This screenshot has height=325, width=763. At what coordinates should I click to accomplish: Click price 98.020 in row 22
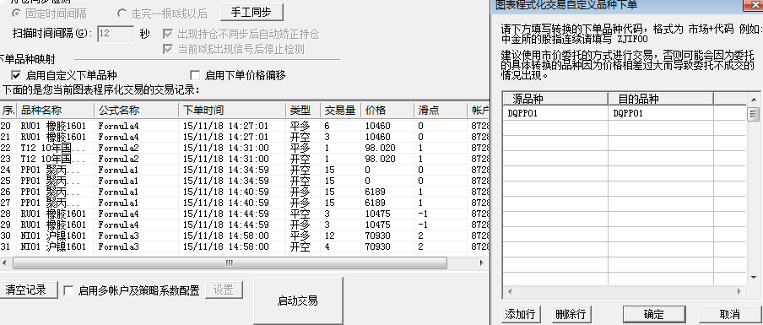pos(381,148)
